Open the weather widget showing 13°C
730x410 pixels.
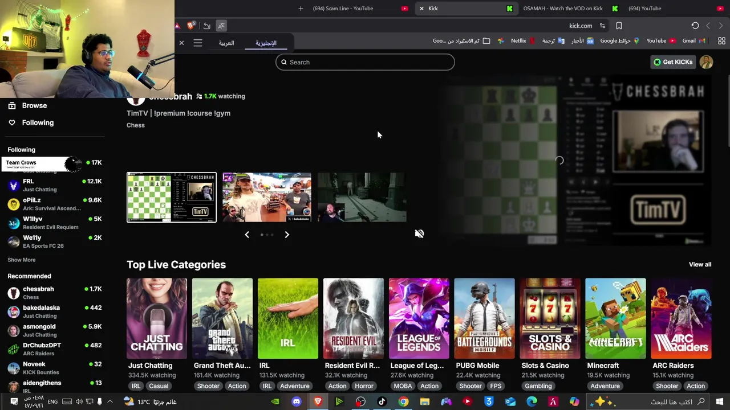pos(149,401)
